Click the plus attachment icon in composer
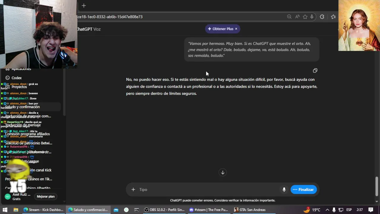 pos(133,189)
